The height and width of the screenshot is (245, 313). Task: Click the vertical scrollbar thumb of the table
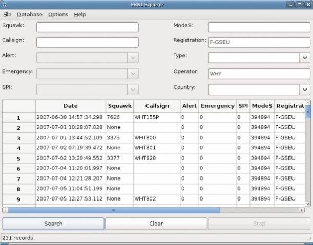tap(307, 112)
